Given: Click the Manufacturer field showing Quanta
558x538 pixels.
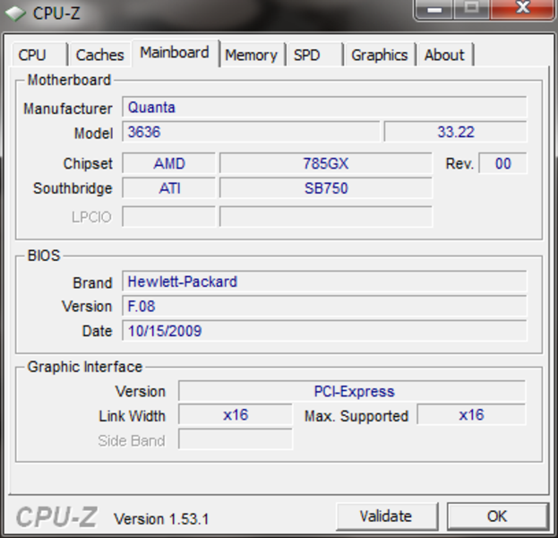Looking at the screenshot, I should pos(324,107).
